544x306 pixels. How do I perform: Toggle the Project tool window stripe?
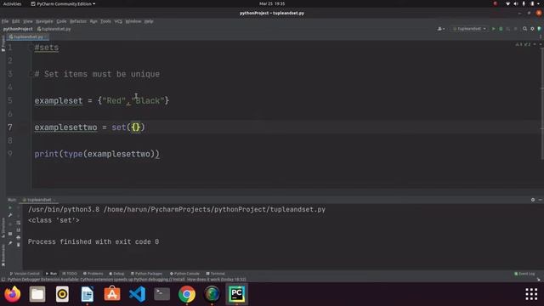(3, 43)
